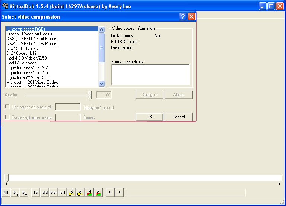Set the selection start mark-in icon
This screenshot has height=206, width=286.
[x=110, y=193]
